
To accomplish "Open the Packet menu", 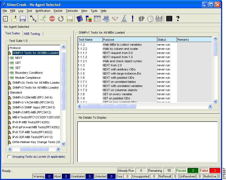I will pos(58,11).
